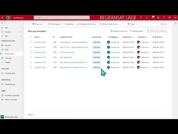Click the Flaggor icon in sidebar
The height and width of the screenshot is (134, 178).
(2, 62)
